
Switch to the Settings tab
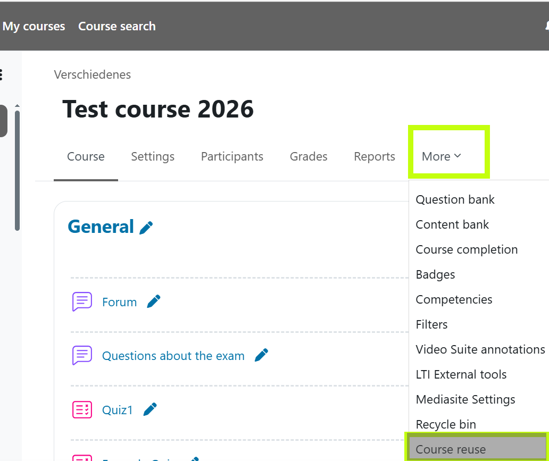tap(153, 156)
